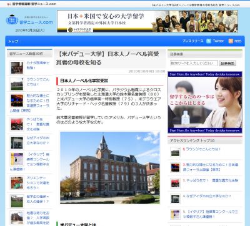Click the 記事検索 panel heading
Screen dimensions: 250x226
pos(176,54)
